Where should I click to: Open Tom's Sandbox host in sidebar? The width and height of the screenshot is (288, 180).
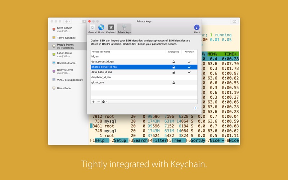[x=67, y=38]
